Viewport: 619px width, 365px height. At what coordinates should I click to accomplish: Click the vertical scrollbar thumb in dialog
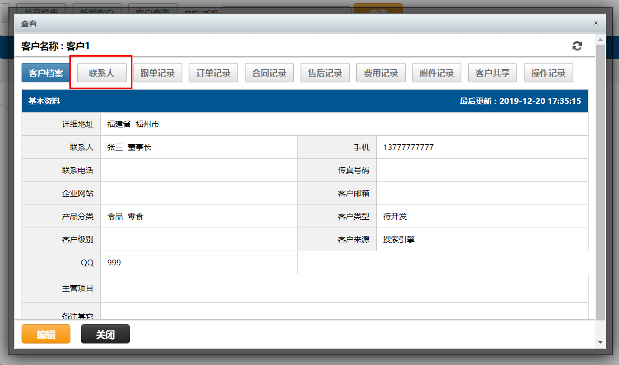click(x=600, y=182)
